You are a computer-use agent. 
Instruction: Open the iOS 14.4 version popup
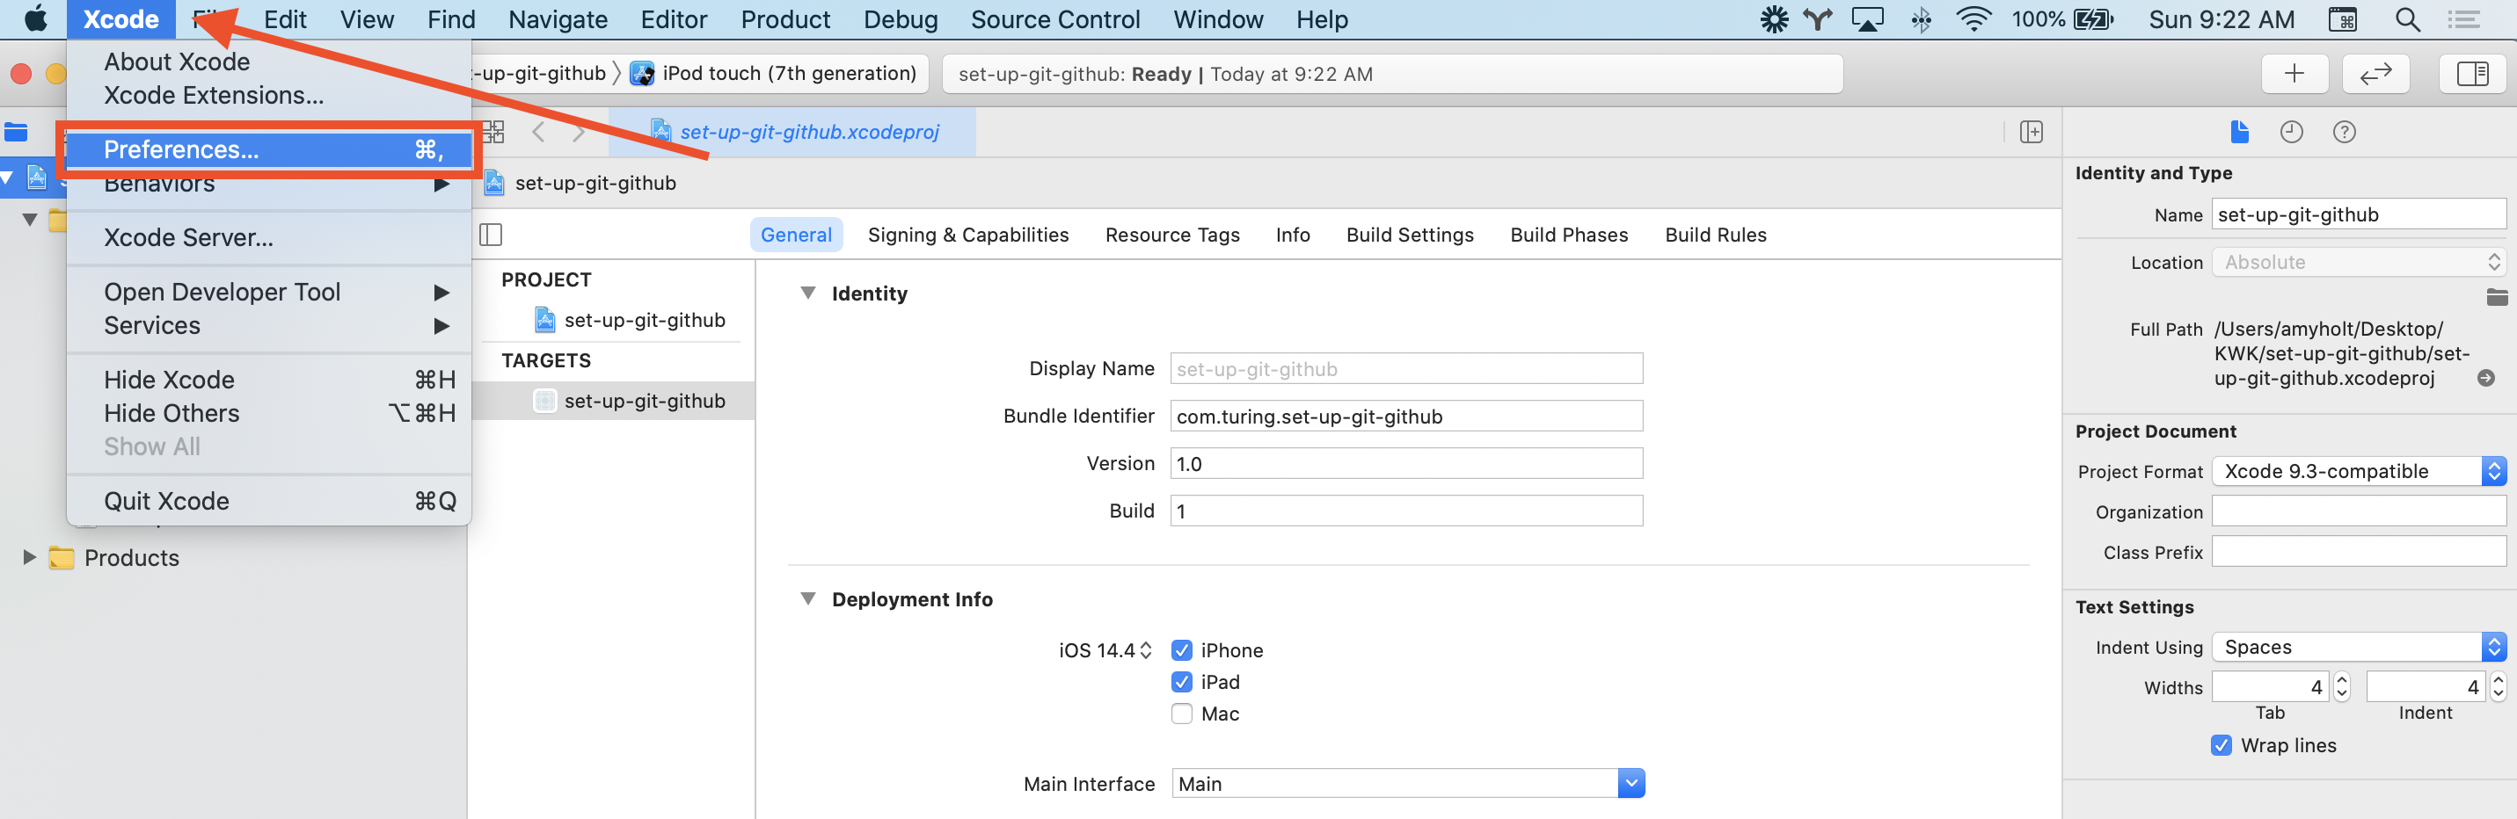(x=1105, y=650)
